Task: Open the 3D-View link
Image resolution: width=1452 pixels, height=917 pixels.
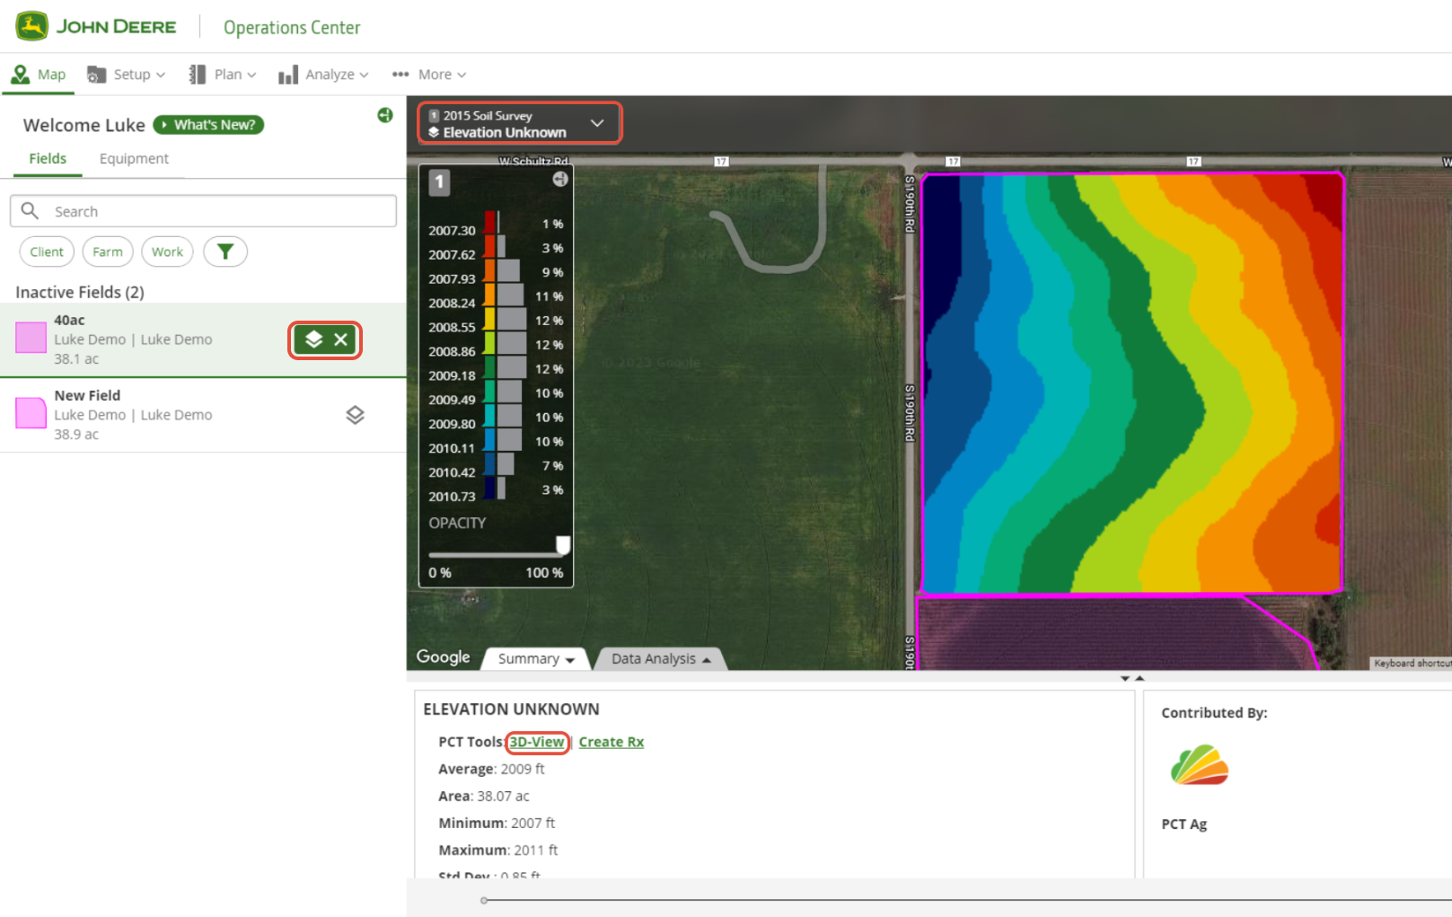Action: pyautogui.click(x=537, y=742)
